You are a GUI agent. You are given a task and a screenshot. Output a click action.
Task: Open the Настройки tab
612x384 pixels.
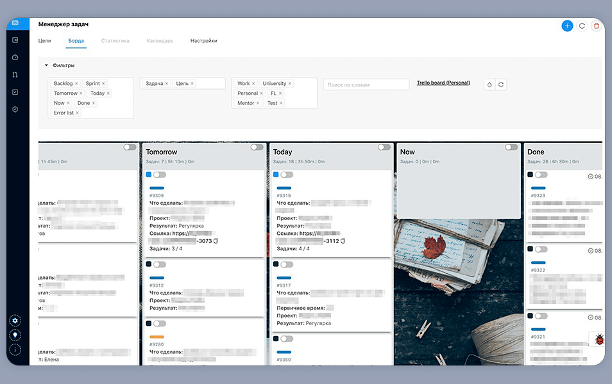coord(204,40)
